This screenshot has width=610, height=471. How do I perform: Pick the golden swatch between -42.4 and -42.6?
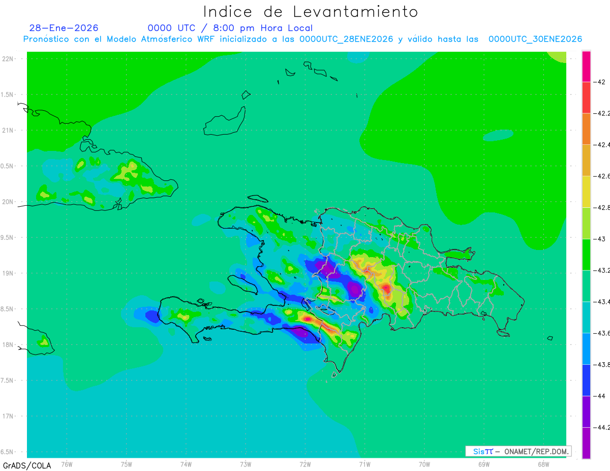(x=586, y=160)
